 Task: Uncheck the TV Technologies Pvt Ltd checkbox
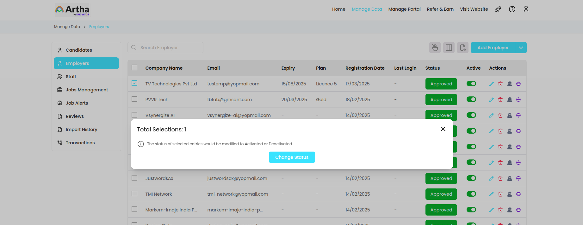(x=134, y=84)
